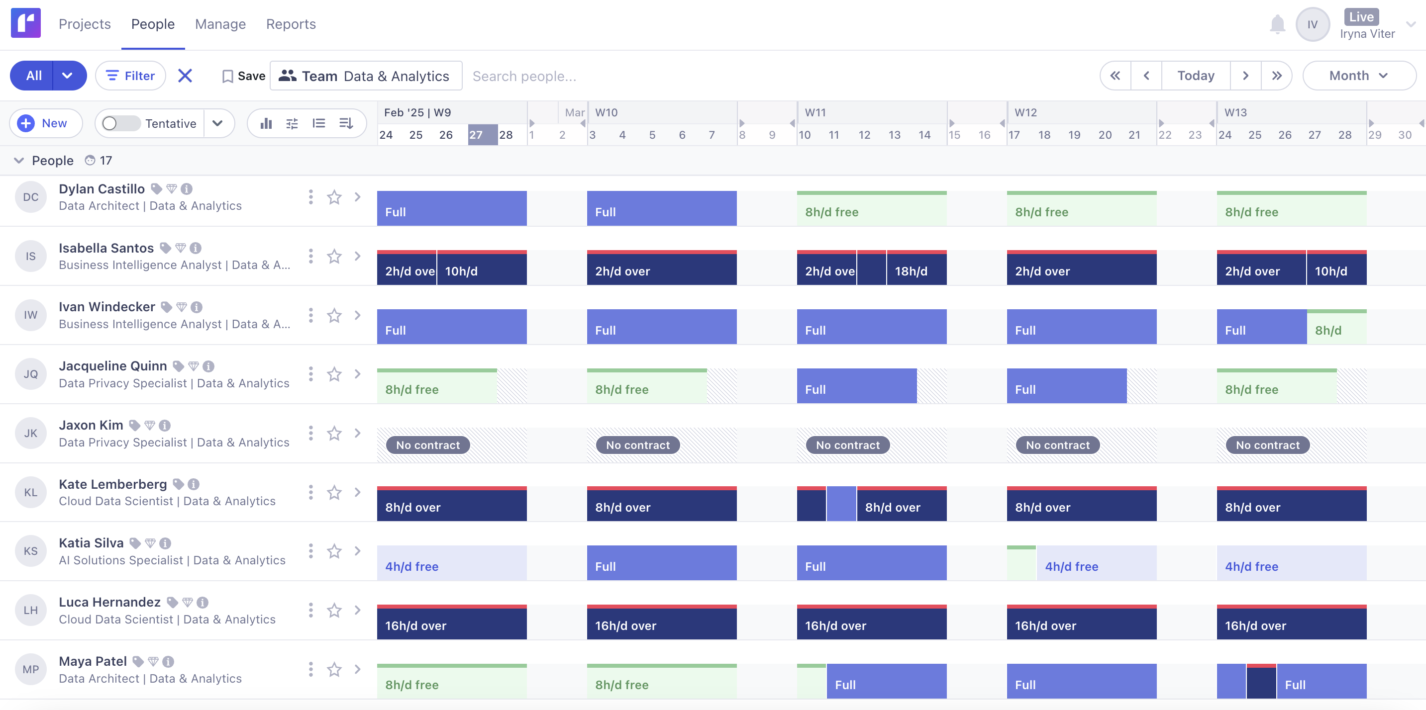Open the bar chart view icon
Screen dimensions: 1426x710
coord(266,123)
